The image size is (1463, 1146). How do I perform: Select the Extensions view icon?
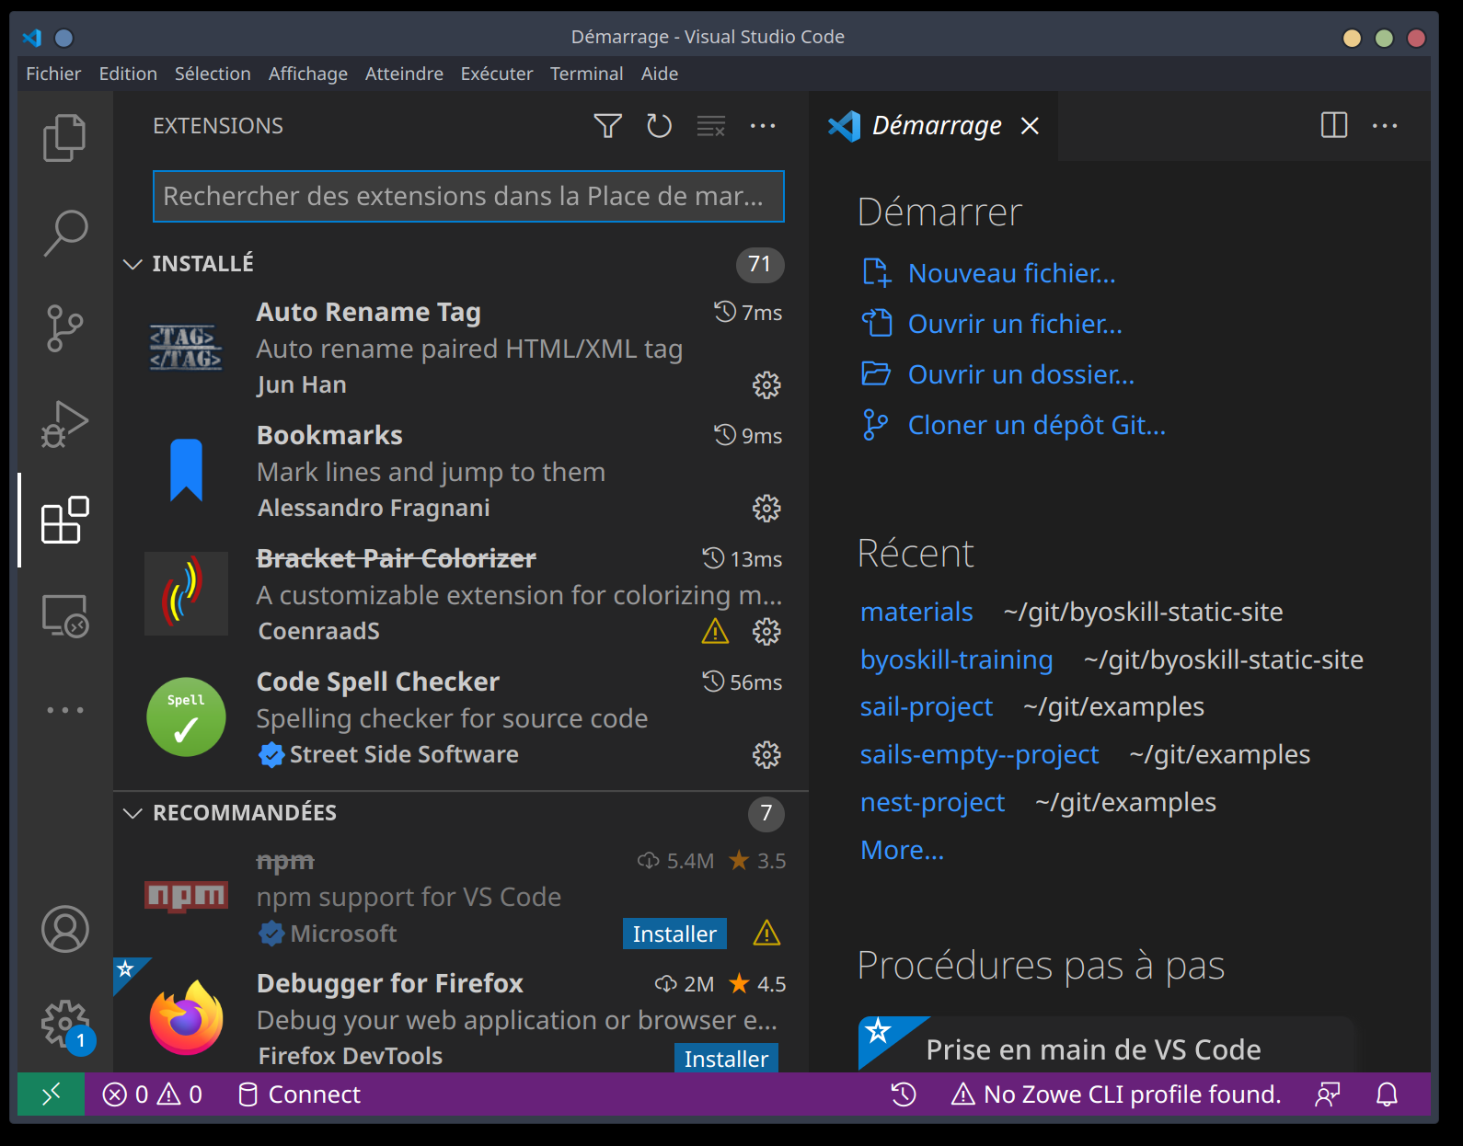point(64,520)
